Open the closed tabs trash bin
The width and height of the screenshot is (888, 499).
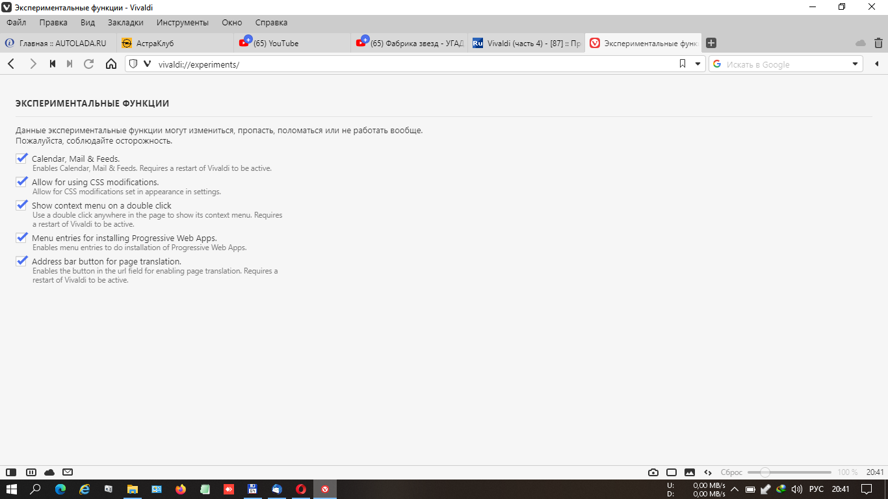click(878, 43)
